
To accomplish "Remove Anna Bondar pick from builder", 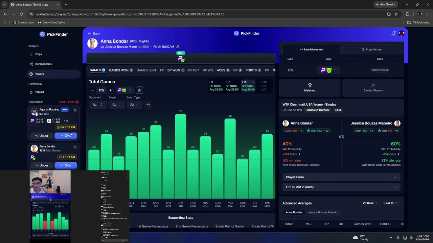I will (75, 147).
